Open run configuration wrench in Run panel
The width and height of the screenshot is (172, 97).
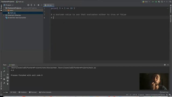pos(4,71)
